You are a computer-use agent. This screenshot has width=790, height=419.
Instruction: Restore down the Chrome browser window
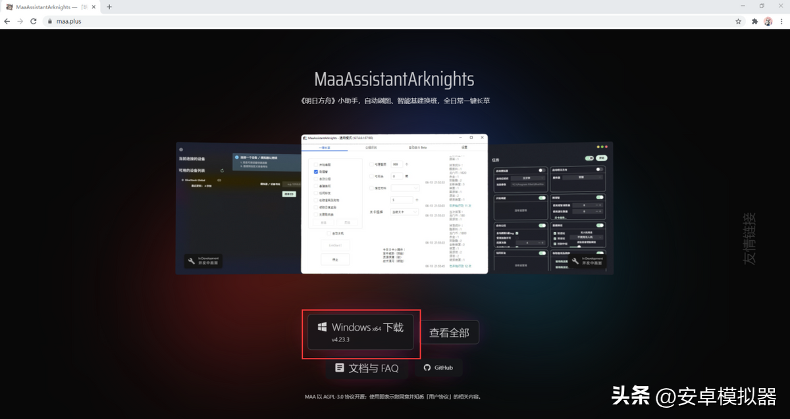coord(762,6)
